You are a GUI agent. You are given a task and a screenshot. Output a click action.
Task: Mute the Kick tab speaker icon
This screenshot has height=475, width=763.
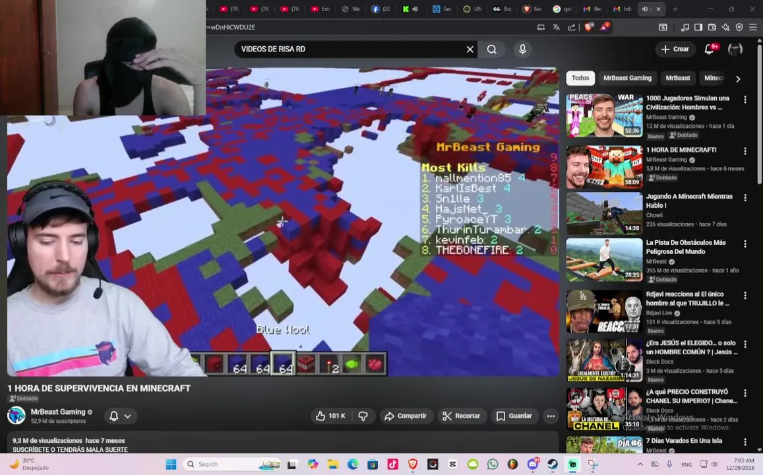pos(415,9)
